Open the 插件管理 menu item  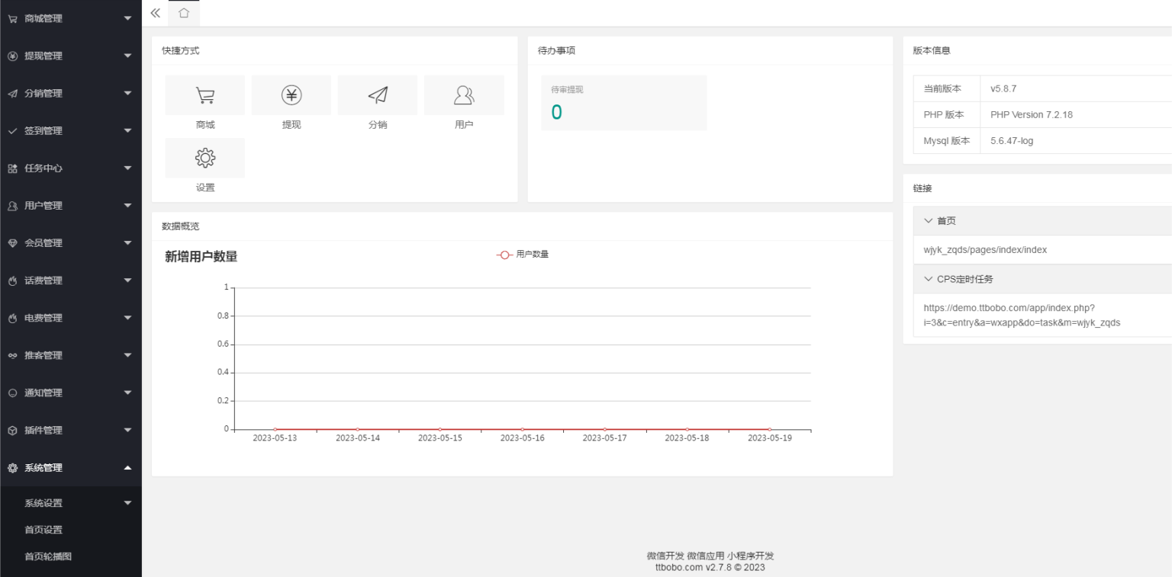[x=71, y=431]
